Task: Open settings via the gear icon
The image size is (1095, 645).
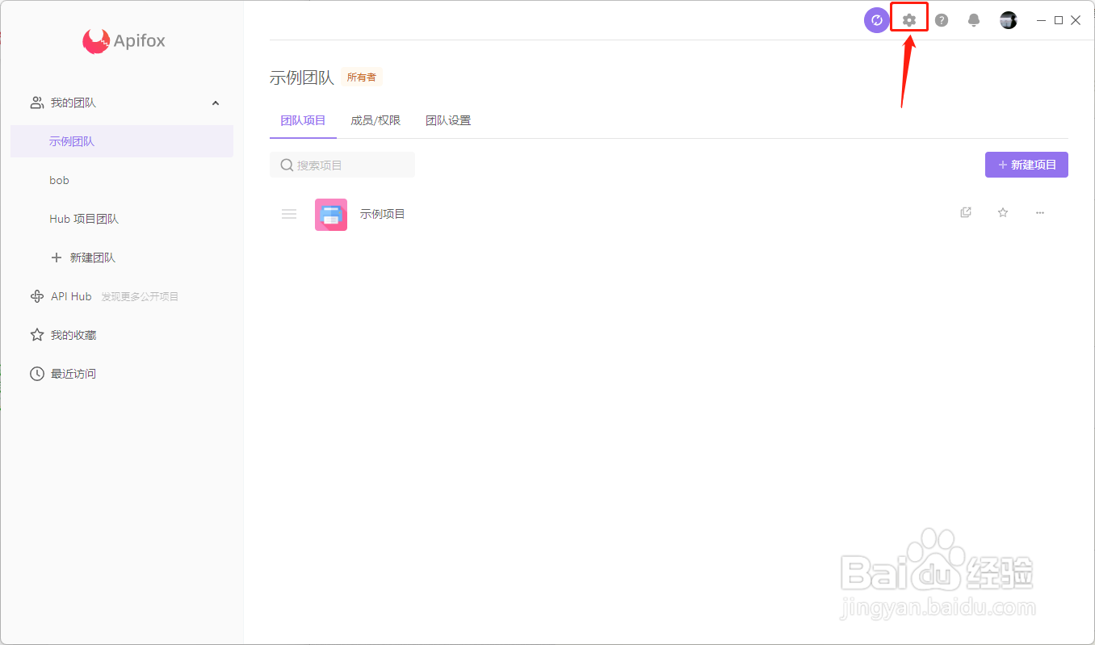Action: tap(909, 20)
